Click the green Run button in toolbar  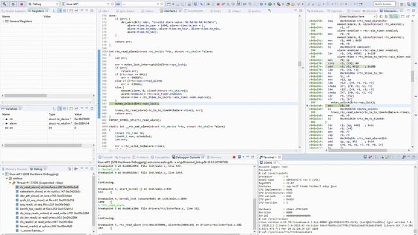pos(270,4)
